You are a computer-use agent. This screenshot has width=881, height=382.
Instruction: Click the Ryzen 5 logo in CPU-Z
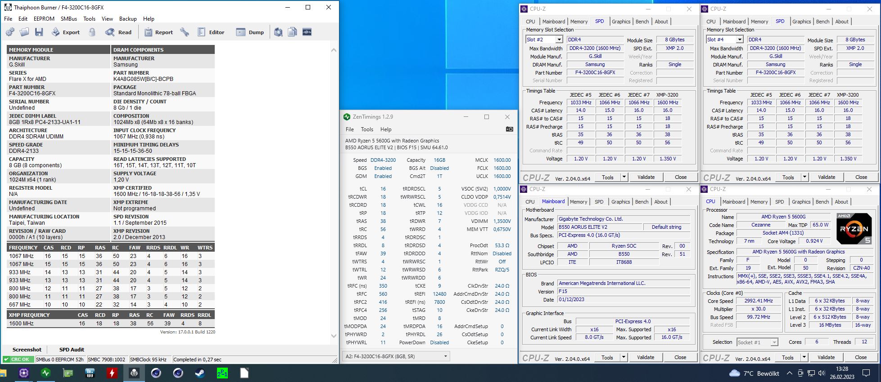(x=854, y=229)
